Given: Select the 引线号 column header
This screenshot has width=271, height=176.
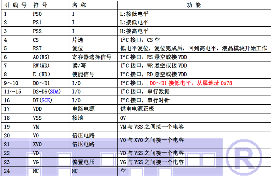Looking at the screenshot, I should click(x=15, y=5).
